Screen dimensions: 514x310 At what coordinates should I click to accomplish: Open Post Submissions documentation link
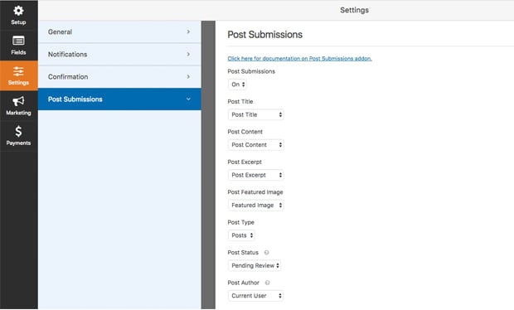point(299,58)
